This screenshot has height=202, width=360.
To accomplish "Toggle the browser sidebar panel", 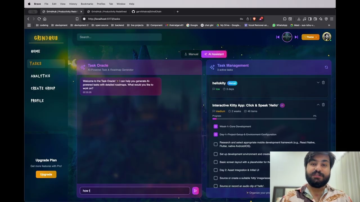I will pyautogui.click(x=310, y=19).
